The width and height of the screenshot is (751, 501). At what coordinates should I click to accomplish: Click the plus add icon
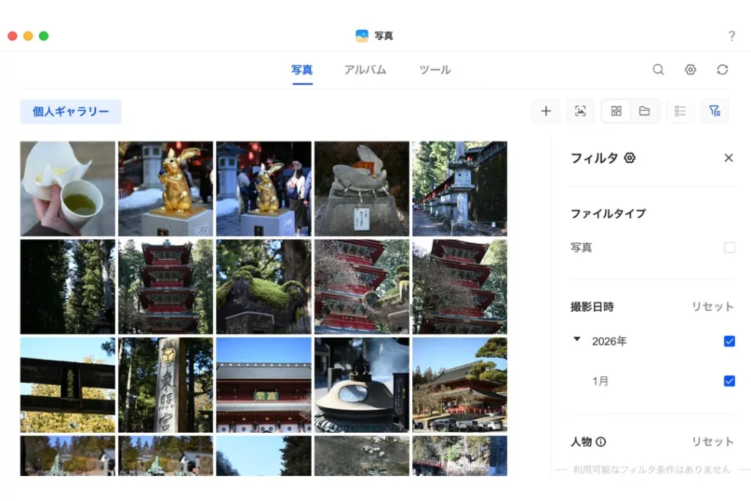(546, 111)
